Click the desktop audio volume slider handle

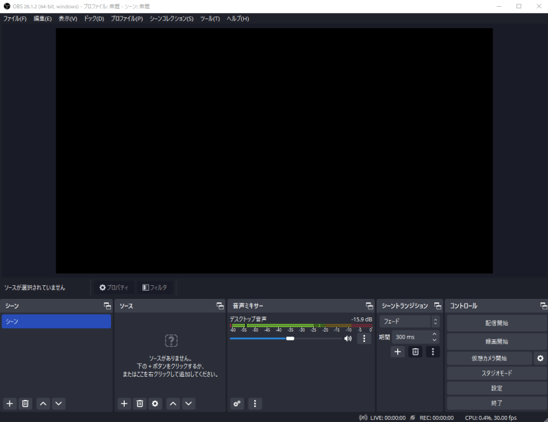(290, 339)
